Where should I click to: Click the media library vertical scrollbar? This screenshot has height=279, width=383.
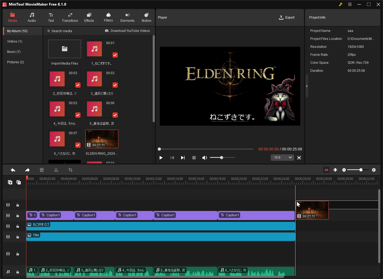(x=154, y=79)
